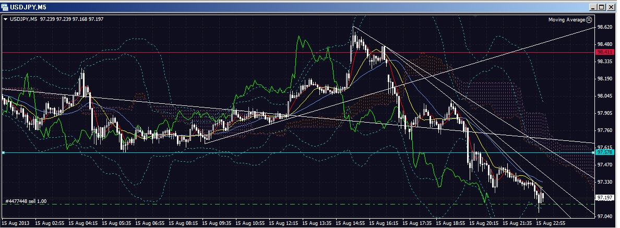This screenshot has width=620, height=228.
Task: Click the Moving Average expert advisor text
Action: coord(566,20)
